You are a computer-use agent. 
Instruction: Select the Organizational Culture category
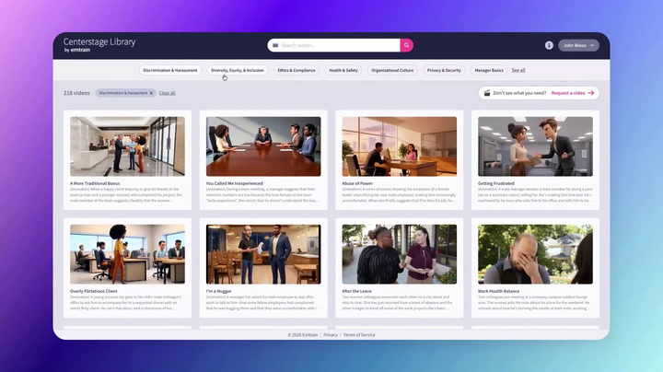[392, 70]
